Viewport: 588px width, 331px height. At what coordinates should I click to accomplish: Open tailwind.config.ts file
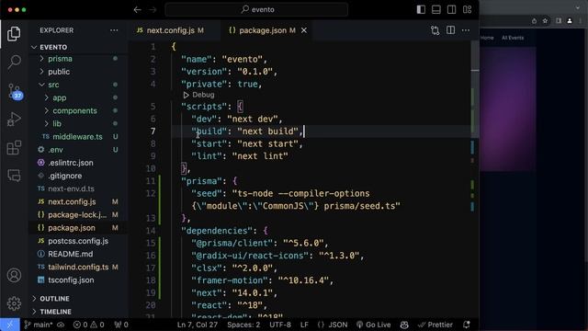coord(78,268)
